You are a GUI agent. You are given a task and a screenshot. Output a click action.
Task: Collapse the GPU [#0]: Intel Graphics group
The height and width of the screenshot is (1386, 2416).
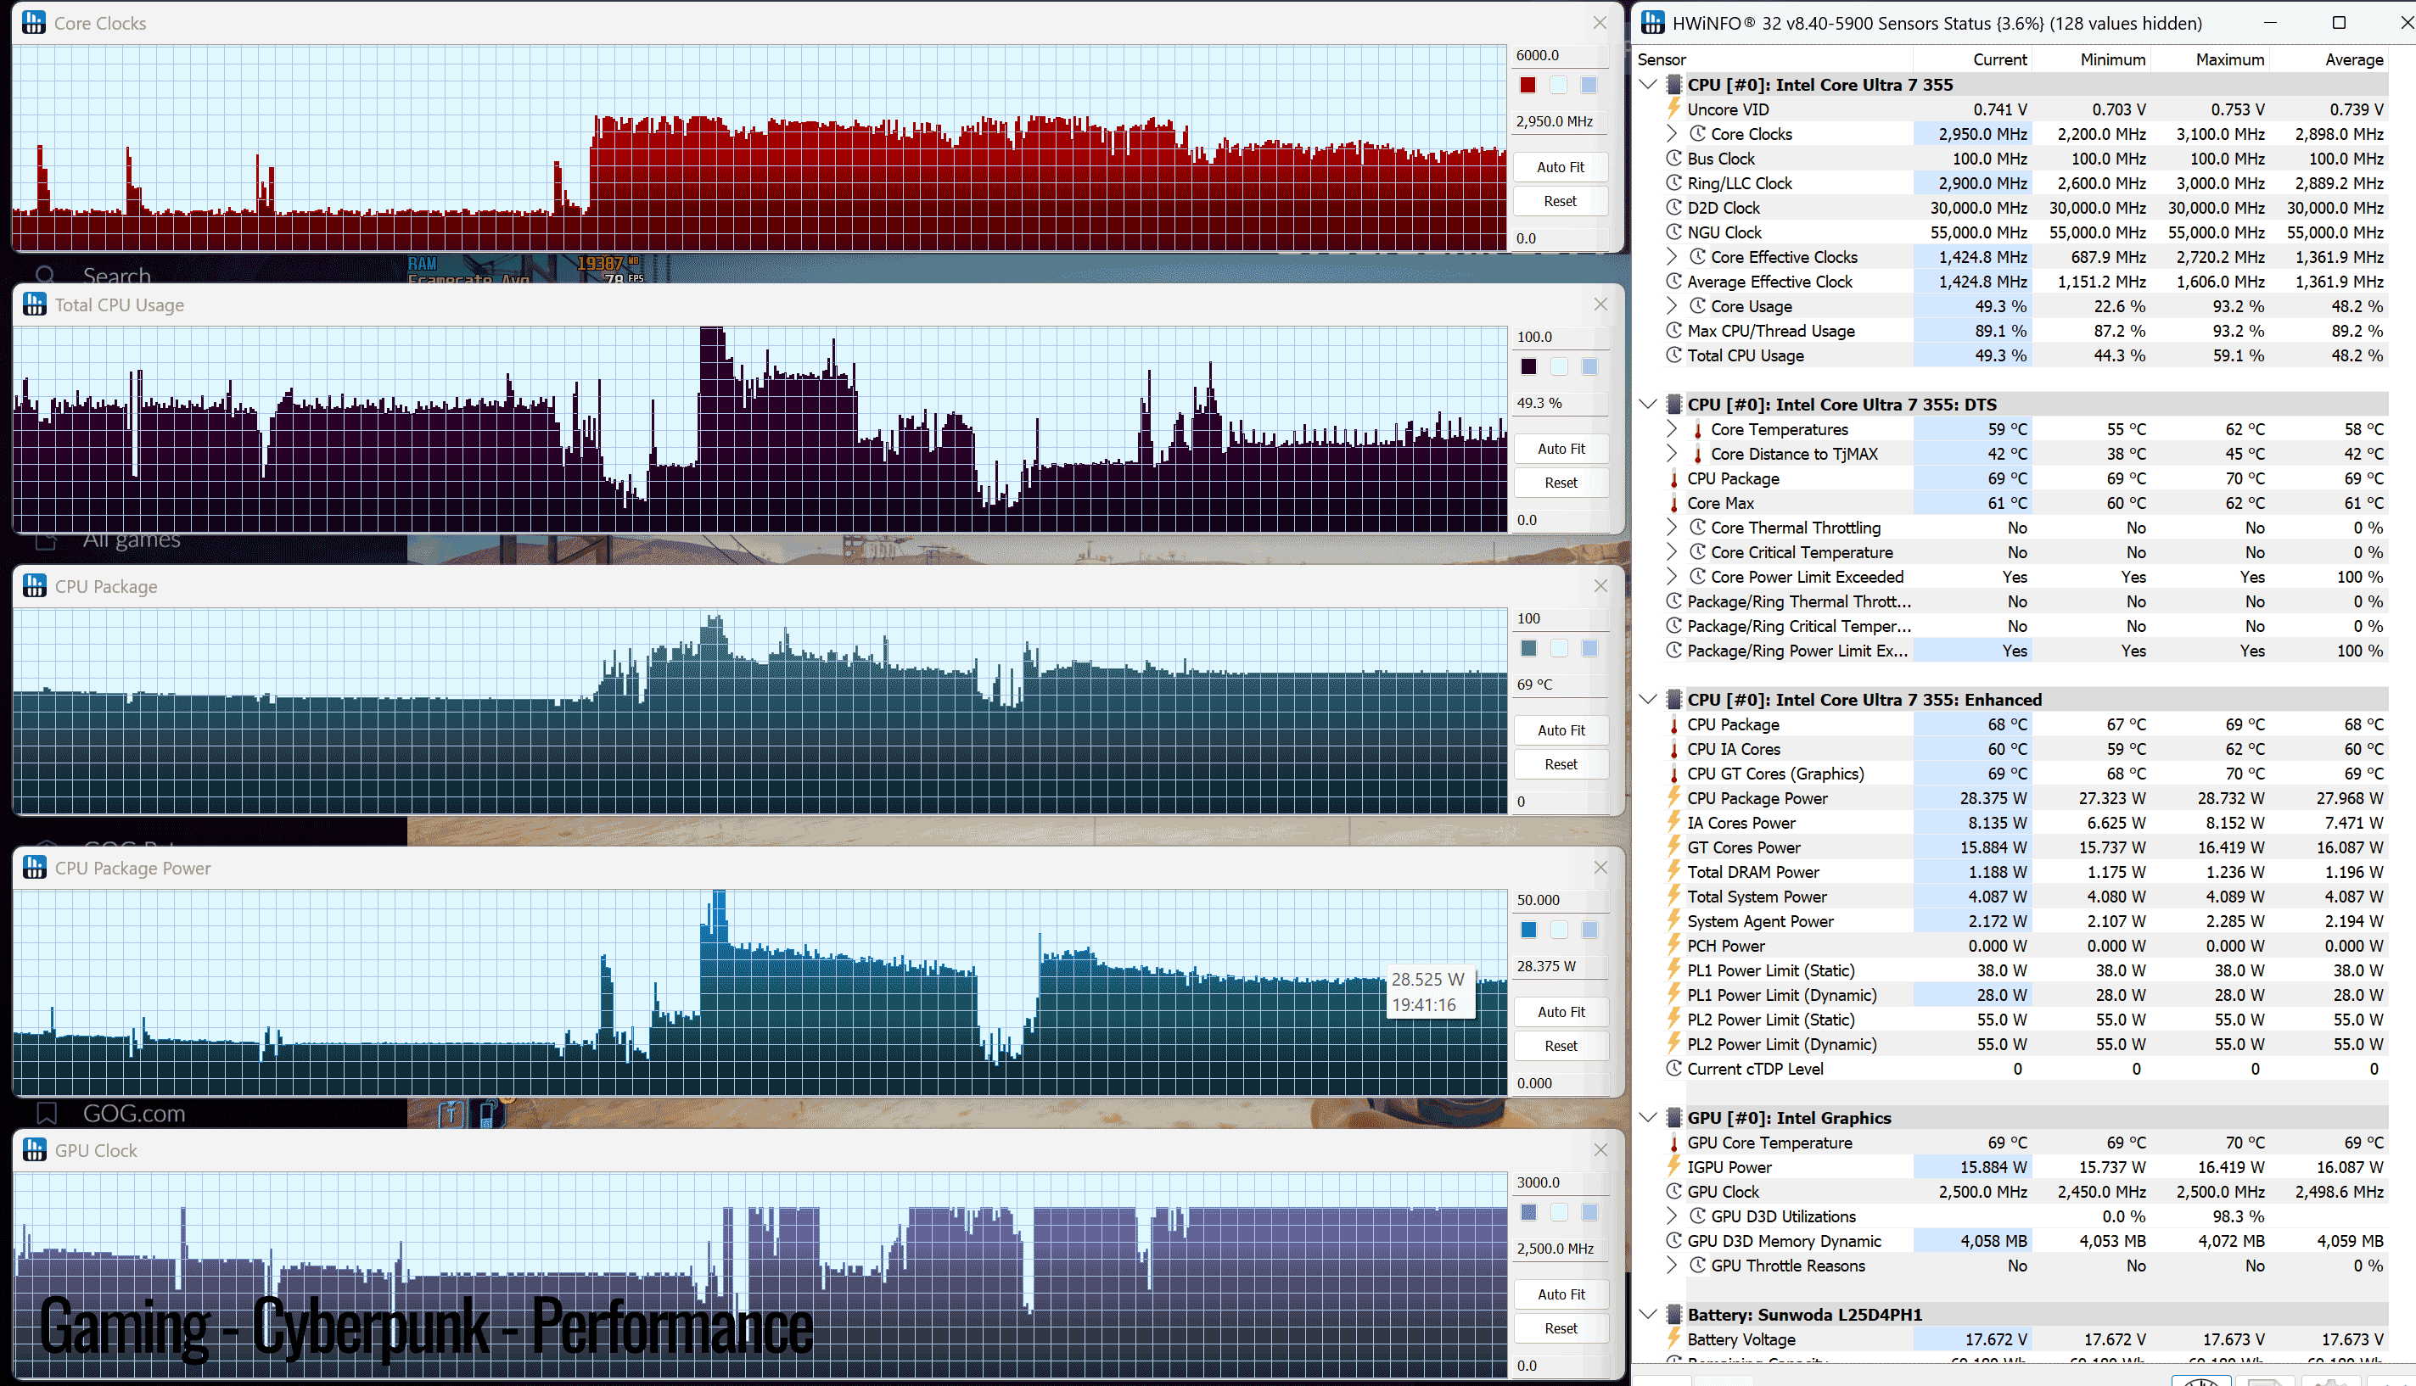[x=1649, y=1118]
